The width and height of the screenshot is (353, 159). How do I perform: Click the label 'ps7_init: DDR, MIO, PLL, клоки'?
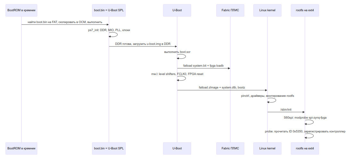tap(109, 30)
